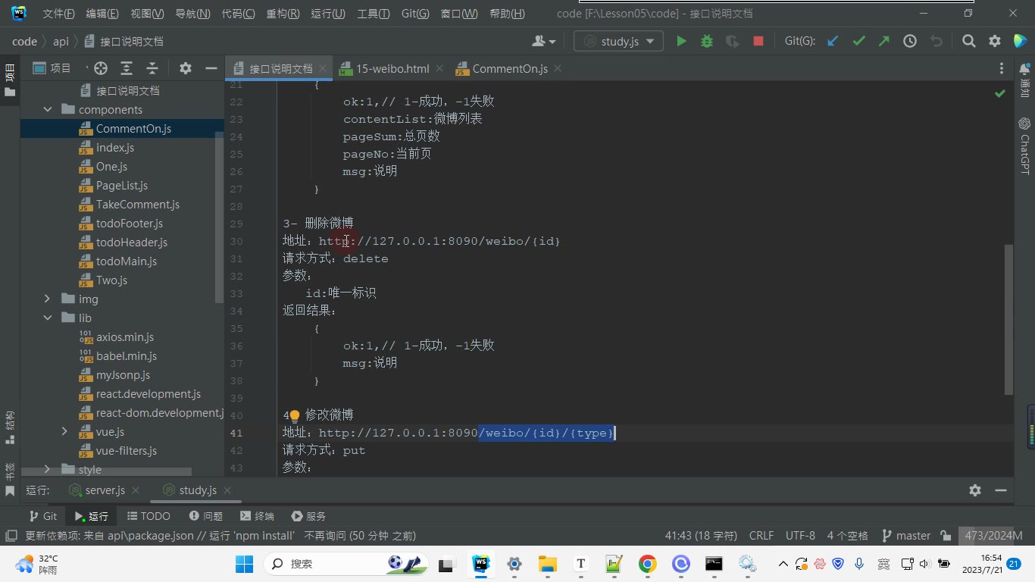The width and height of the screenshot is (1035, 582).
Task: Collapse all in project tree
Action: coord(152,68)
